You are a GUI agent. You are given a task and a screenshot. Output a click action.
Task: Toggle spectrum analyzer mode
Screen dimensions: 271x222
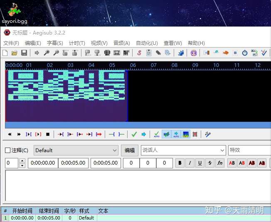[x=186, y=134]
